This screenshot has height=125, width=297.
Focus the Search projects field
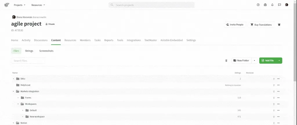(x=151, y=5)
